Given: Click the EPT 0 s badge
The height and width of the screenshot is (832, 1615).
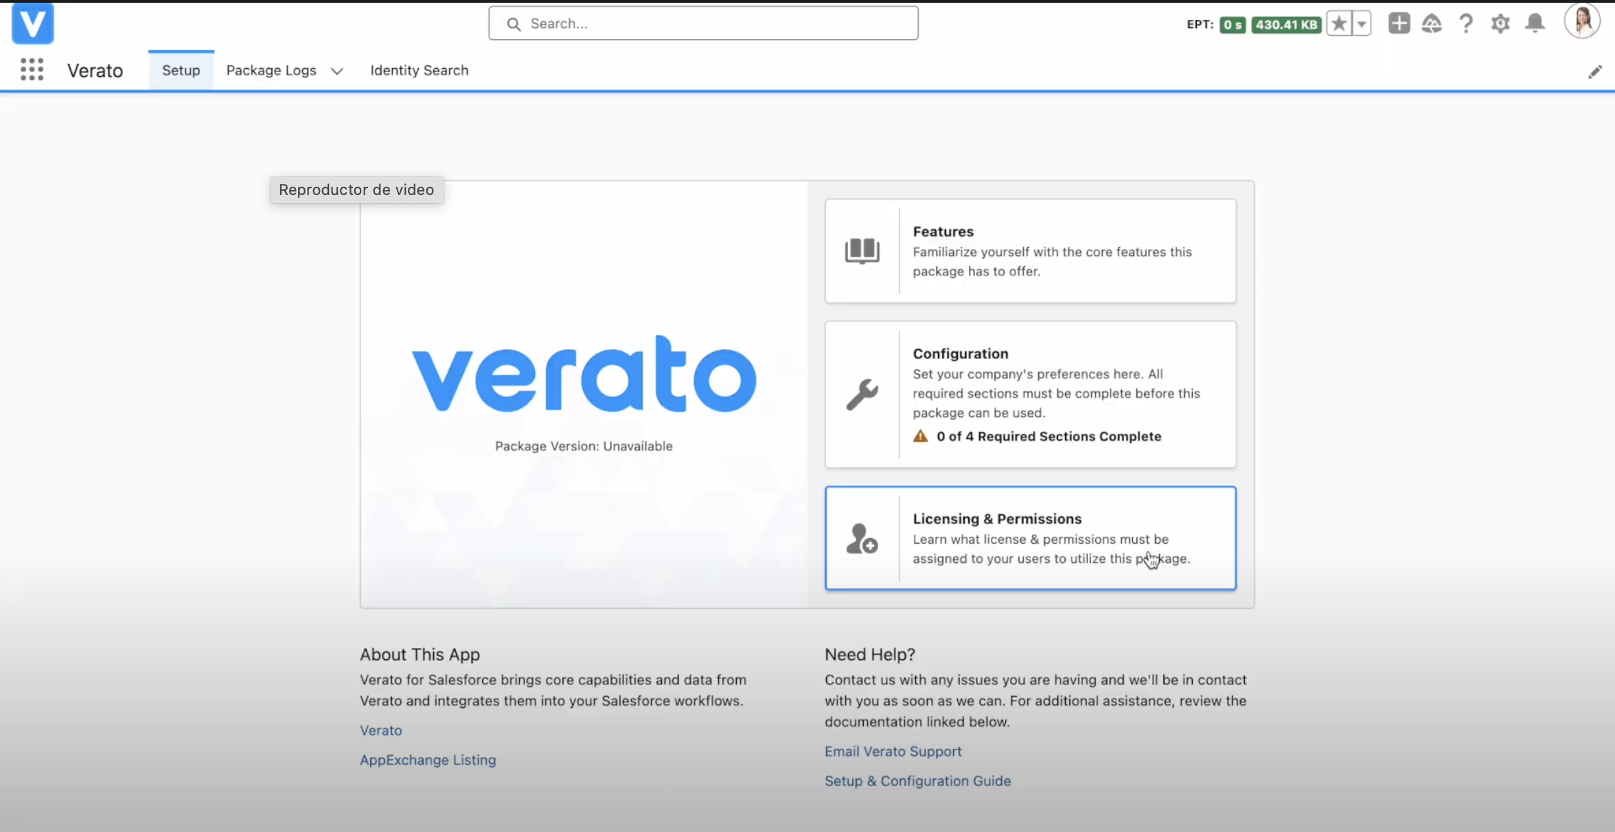Looking at the screenshot, I should tap(1233, 25).
